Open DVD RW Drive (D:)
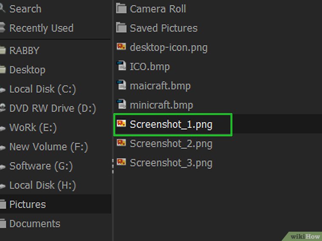This screenshot has width=322, height=241. pos(53,109)
